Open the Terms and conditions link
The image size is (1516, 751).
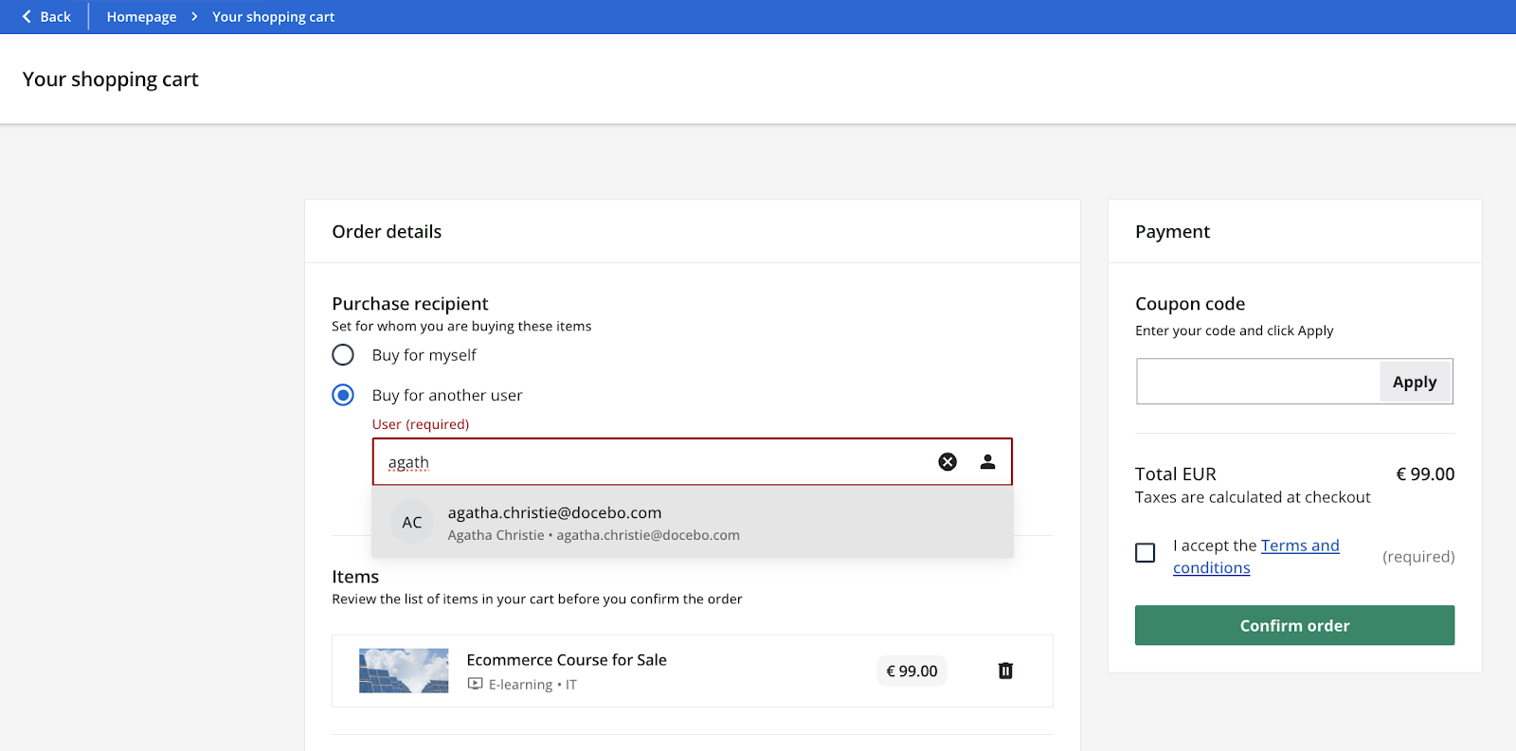(1299, 546)
